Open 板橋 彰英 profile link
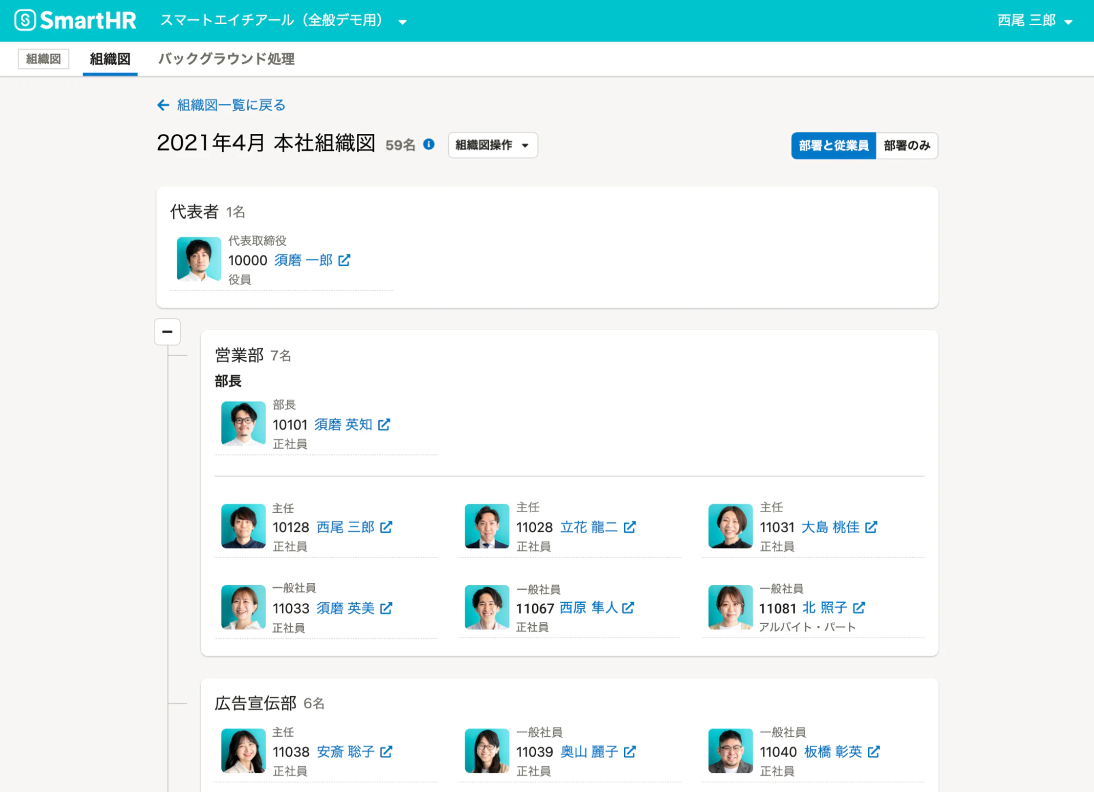Viewport: 1094px width, 792px height. tap(833, 752)
